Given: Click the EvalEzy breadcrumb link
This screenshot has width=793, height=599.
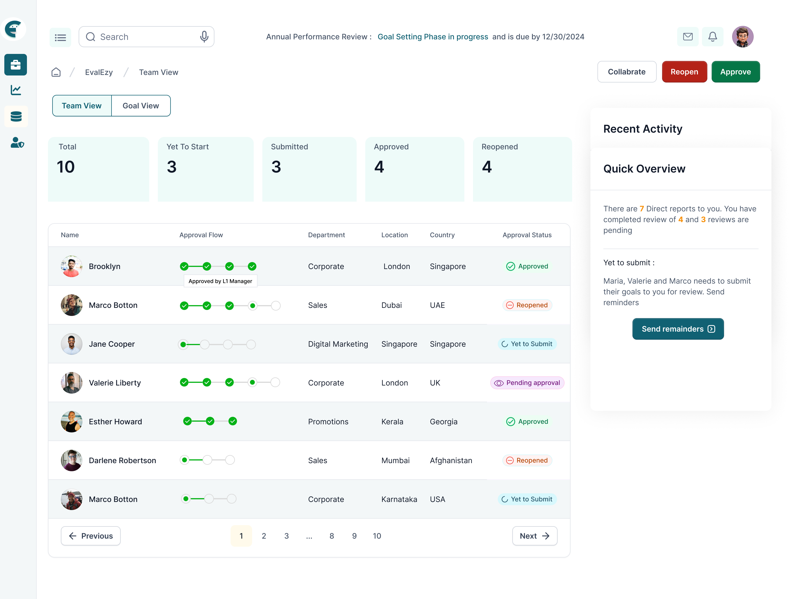Looking at the screenshot, I should click(99, 72).
